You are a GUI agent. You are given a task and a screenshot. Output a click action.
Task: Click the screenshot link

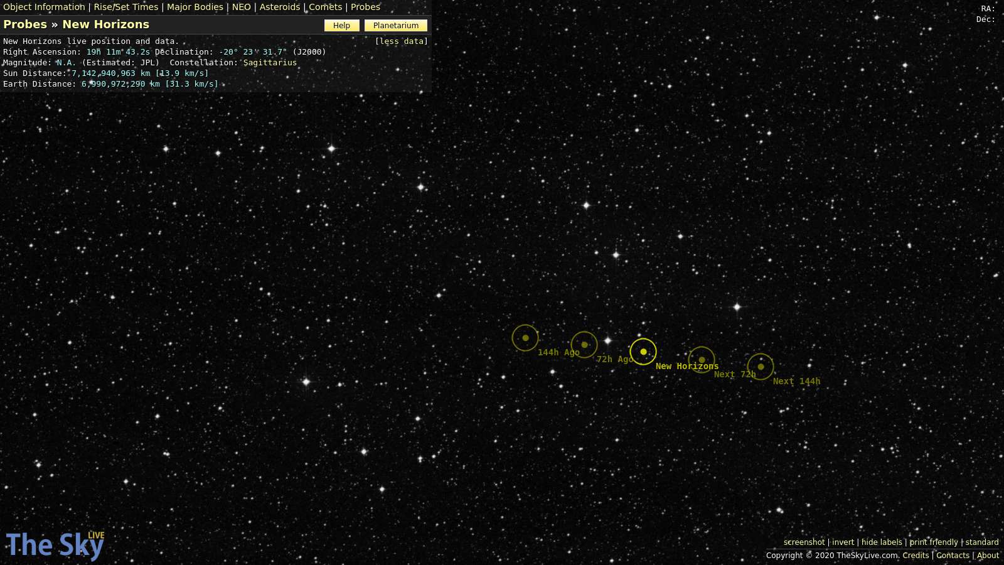804,542
